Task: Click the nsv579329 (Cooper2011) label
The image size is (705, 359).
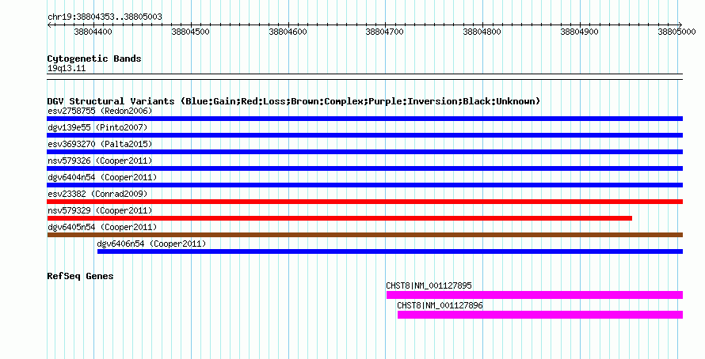Action: point(100,210)
